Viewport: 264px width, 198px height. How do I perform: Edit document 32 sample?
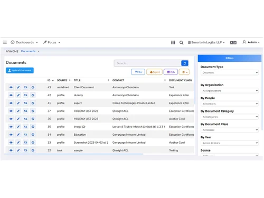tap(18, 150)
